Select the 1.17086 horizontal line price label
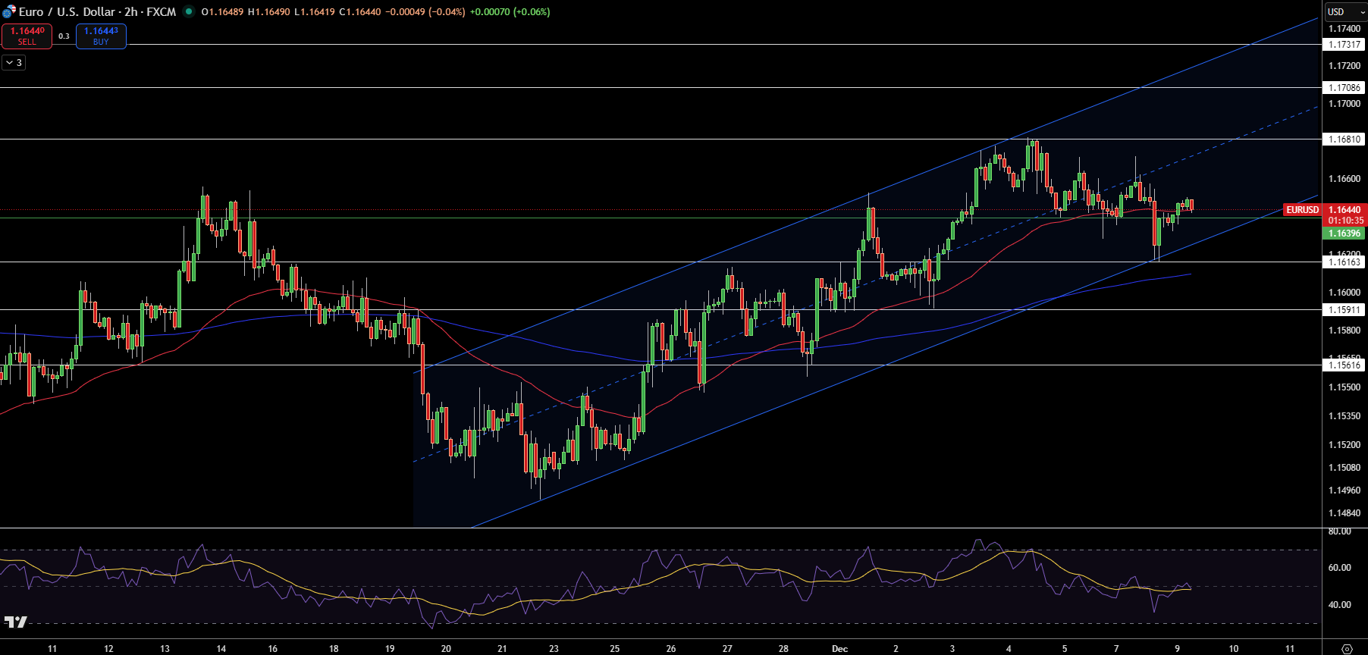The height and width of the screenshot is (655, 1368). (1345, 88)
